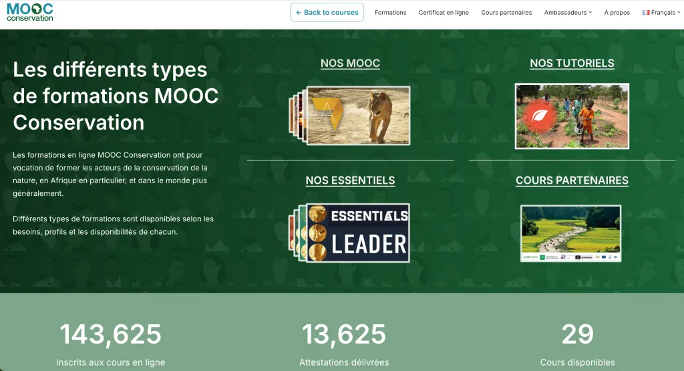684x371 pixels.
Task: Click the Cours disponibles label
Action: pos(578,362)
